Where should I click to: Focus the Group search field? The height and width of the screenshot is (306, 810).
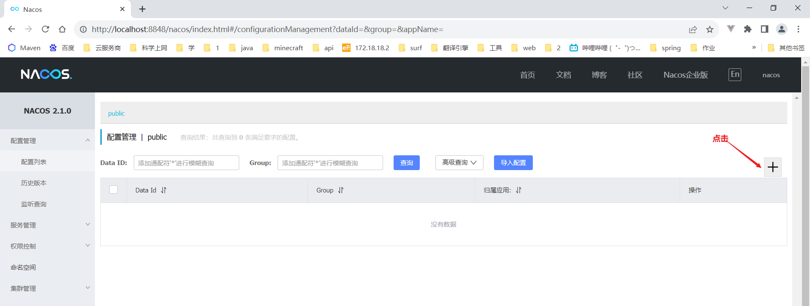coord(330,162)
